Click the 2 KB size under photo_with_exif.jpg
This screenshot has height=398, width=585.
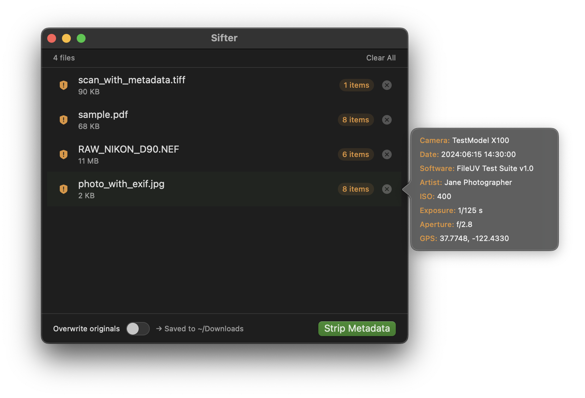(86, 196)
